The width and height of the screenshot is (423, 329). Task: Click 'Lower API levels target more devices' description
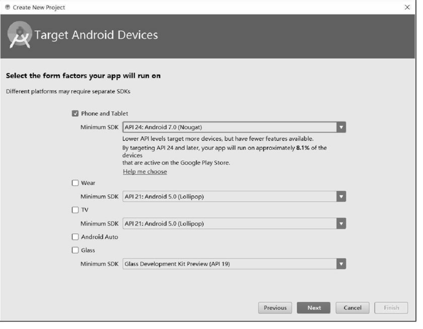[218, 139]
